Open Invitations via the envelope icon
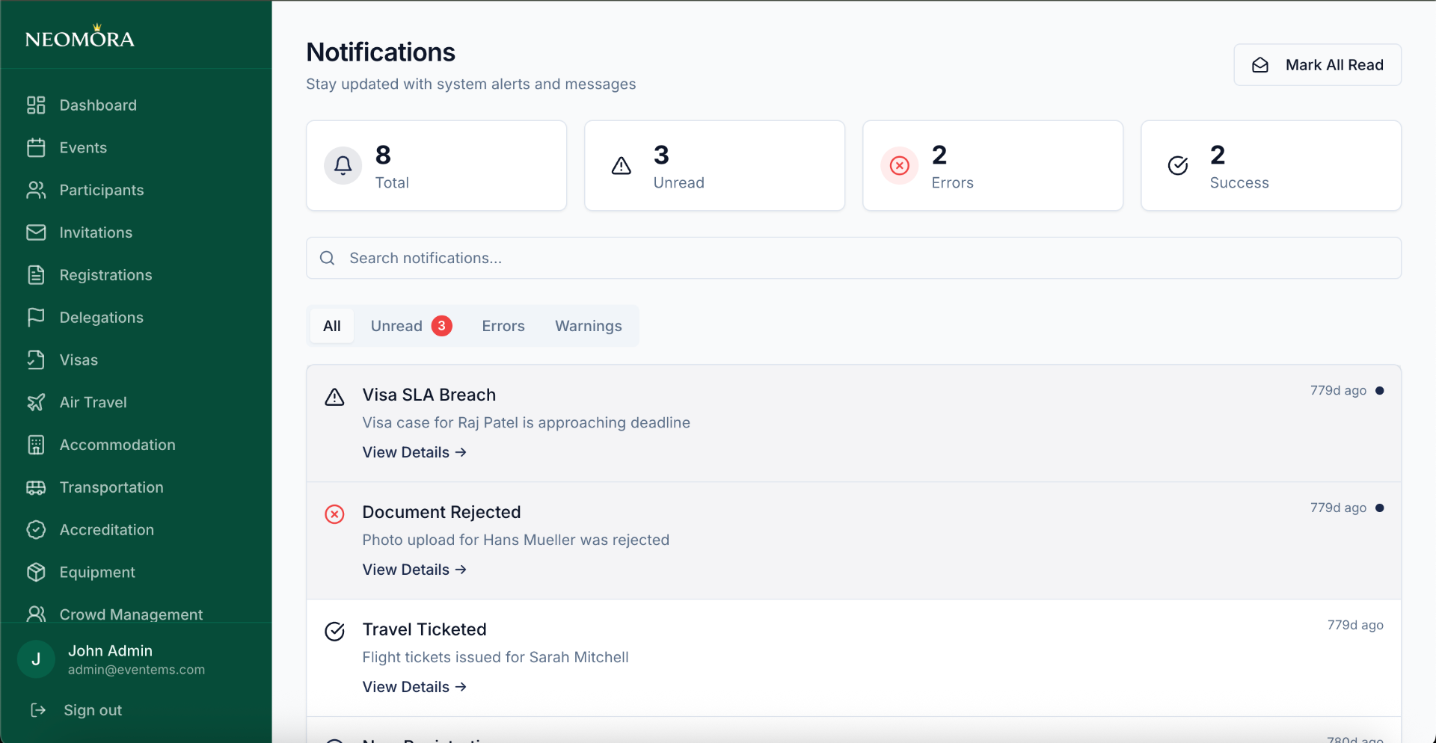This screenshot has width=1436, height=743. (36, 232)
